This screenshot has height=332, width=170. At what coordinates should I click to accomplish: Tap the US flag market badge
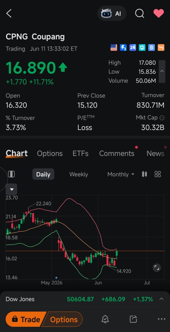tap(114, 48)
